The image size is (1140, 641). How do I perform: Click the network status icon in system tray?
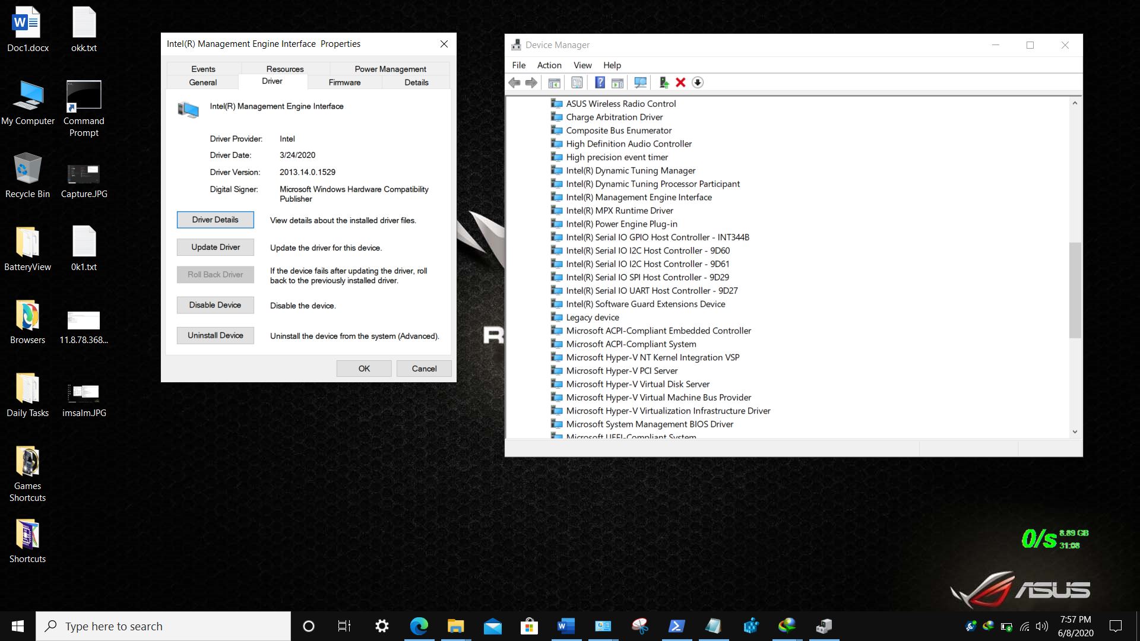pyautogui.click(x=1025, y=626)
